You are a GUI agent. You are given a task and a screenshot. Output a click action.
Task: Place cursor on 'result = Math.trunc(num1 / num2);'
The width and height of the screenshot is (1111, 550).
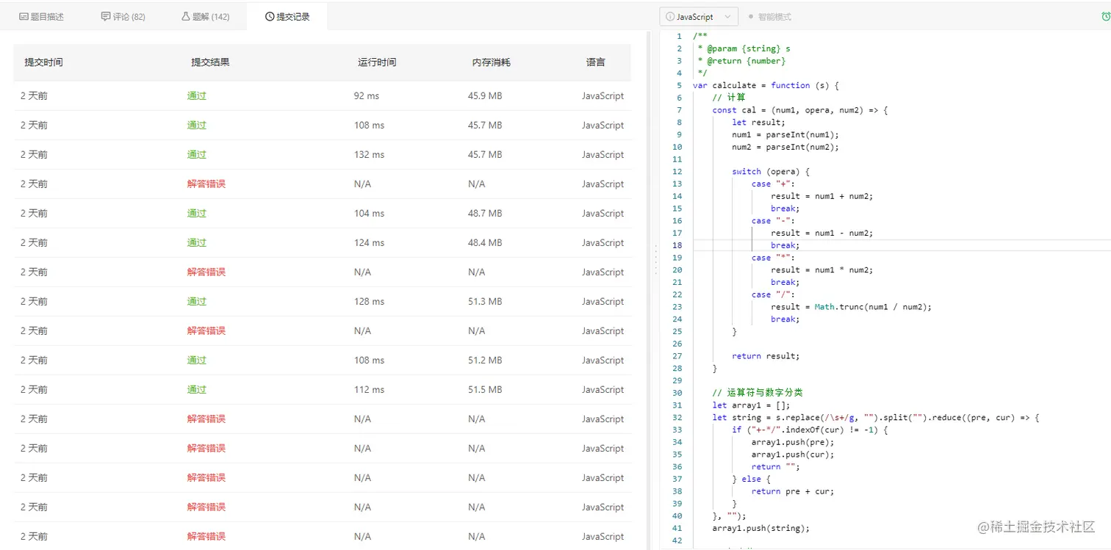coord(851,307)
